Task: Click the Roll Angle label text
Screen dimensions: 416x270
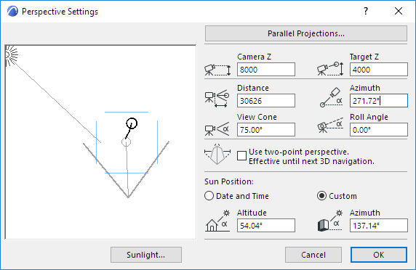Action: pos(369,117)
